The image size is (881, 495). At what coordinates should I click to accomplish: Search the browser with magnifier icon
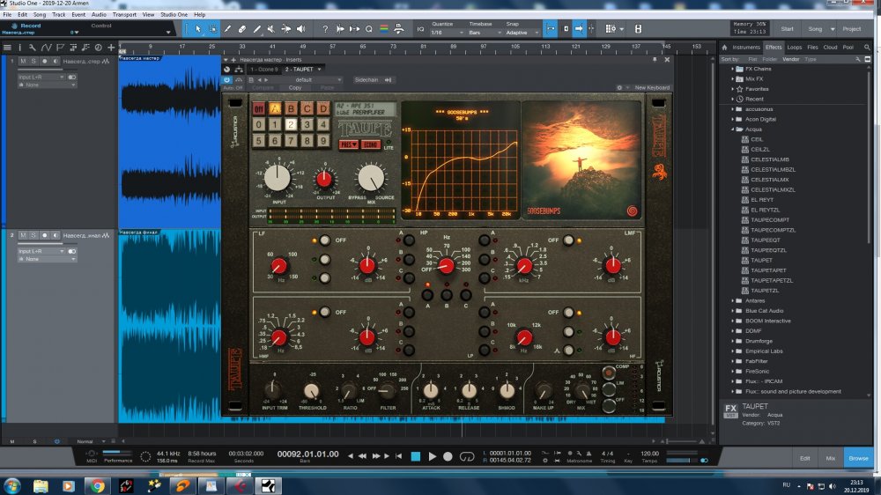[867, 48]
